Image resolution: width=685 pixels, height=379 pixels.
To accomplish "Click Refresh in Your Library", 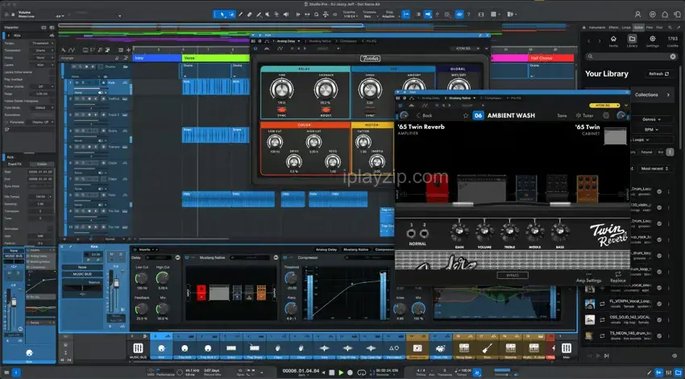I will coord(658,74).
